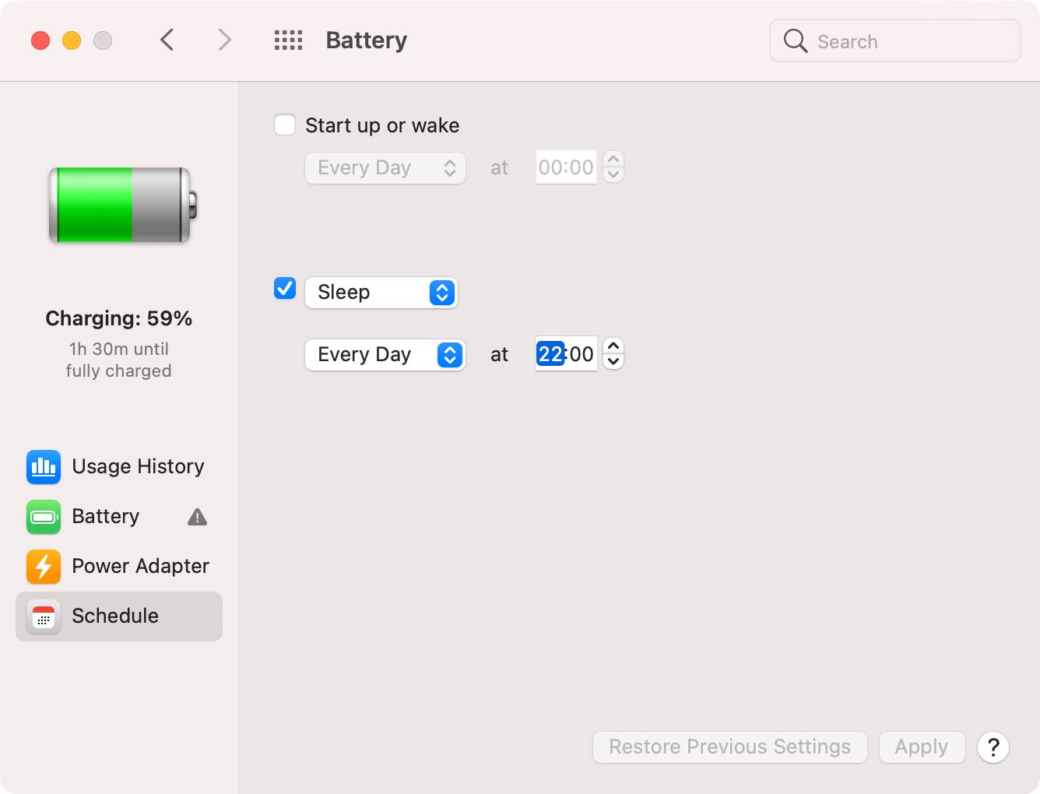Screen dimensions: 1040x794
Task: Open the Sleep action dropdown
Action: (x=381, y=293)
